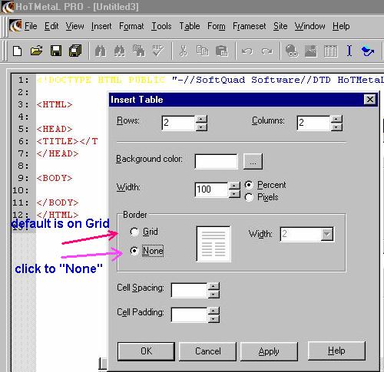Choose Pixels for table width

[x=249, y=197]
